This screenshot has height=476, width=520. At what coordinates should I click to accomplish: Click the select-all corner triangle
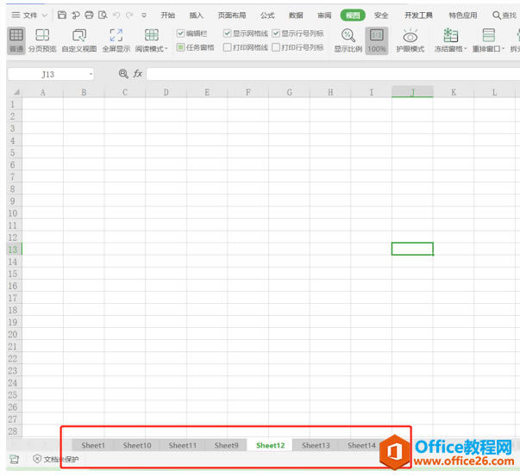[x=16, y=92]
